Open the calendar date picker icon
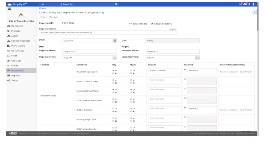This screenshot has width=265, height=143. coord(115,41)
